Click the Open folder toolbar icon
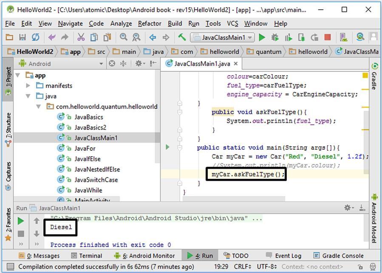The height and width of the screenshot is (273, 382). (x=9, y=37)
